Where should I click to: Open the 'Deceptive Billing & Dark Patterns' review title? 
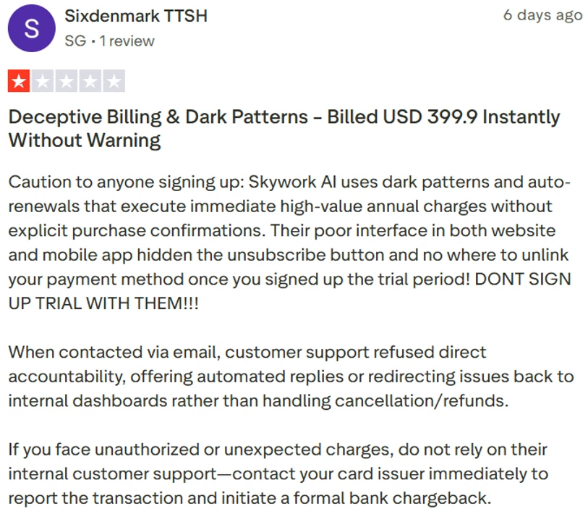284,128
